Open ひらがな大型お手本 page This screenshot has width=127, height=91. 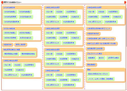pos(12,22)
